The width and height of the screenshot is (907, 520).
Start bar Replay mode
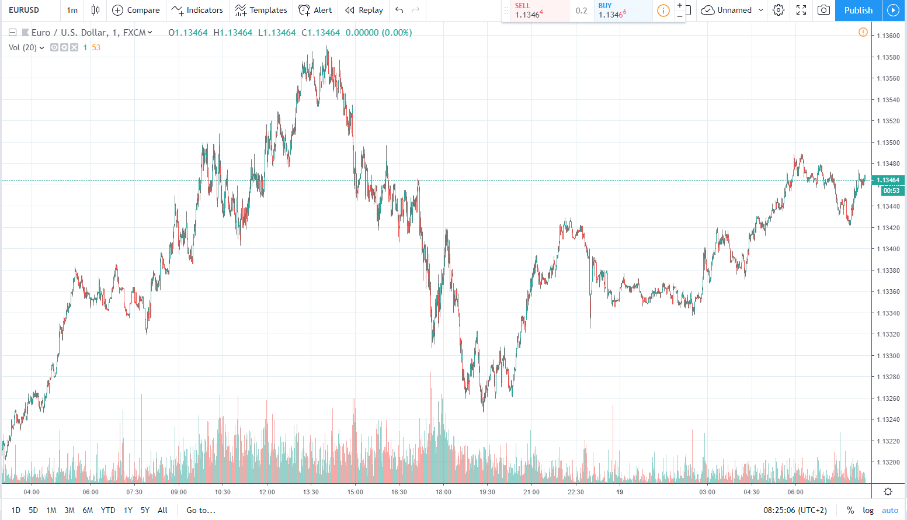coord(364,10)
